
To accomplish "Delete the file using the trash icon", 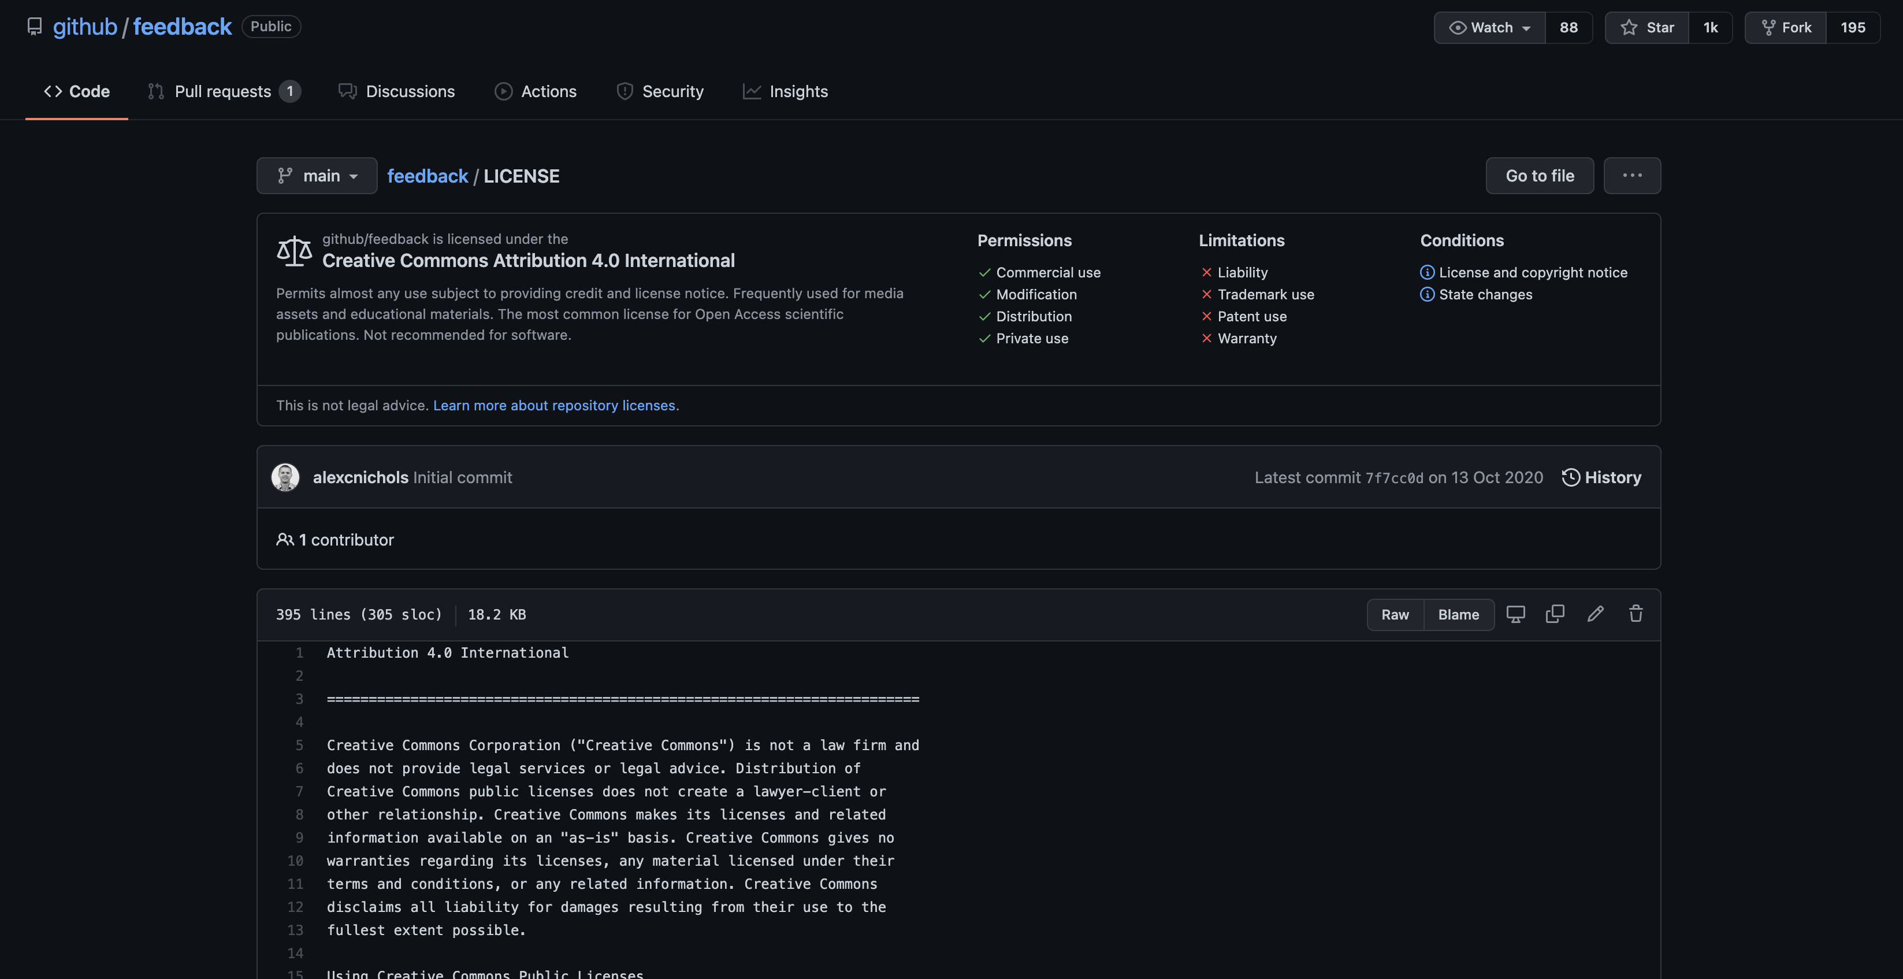I will click(x=1635, y=614).
